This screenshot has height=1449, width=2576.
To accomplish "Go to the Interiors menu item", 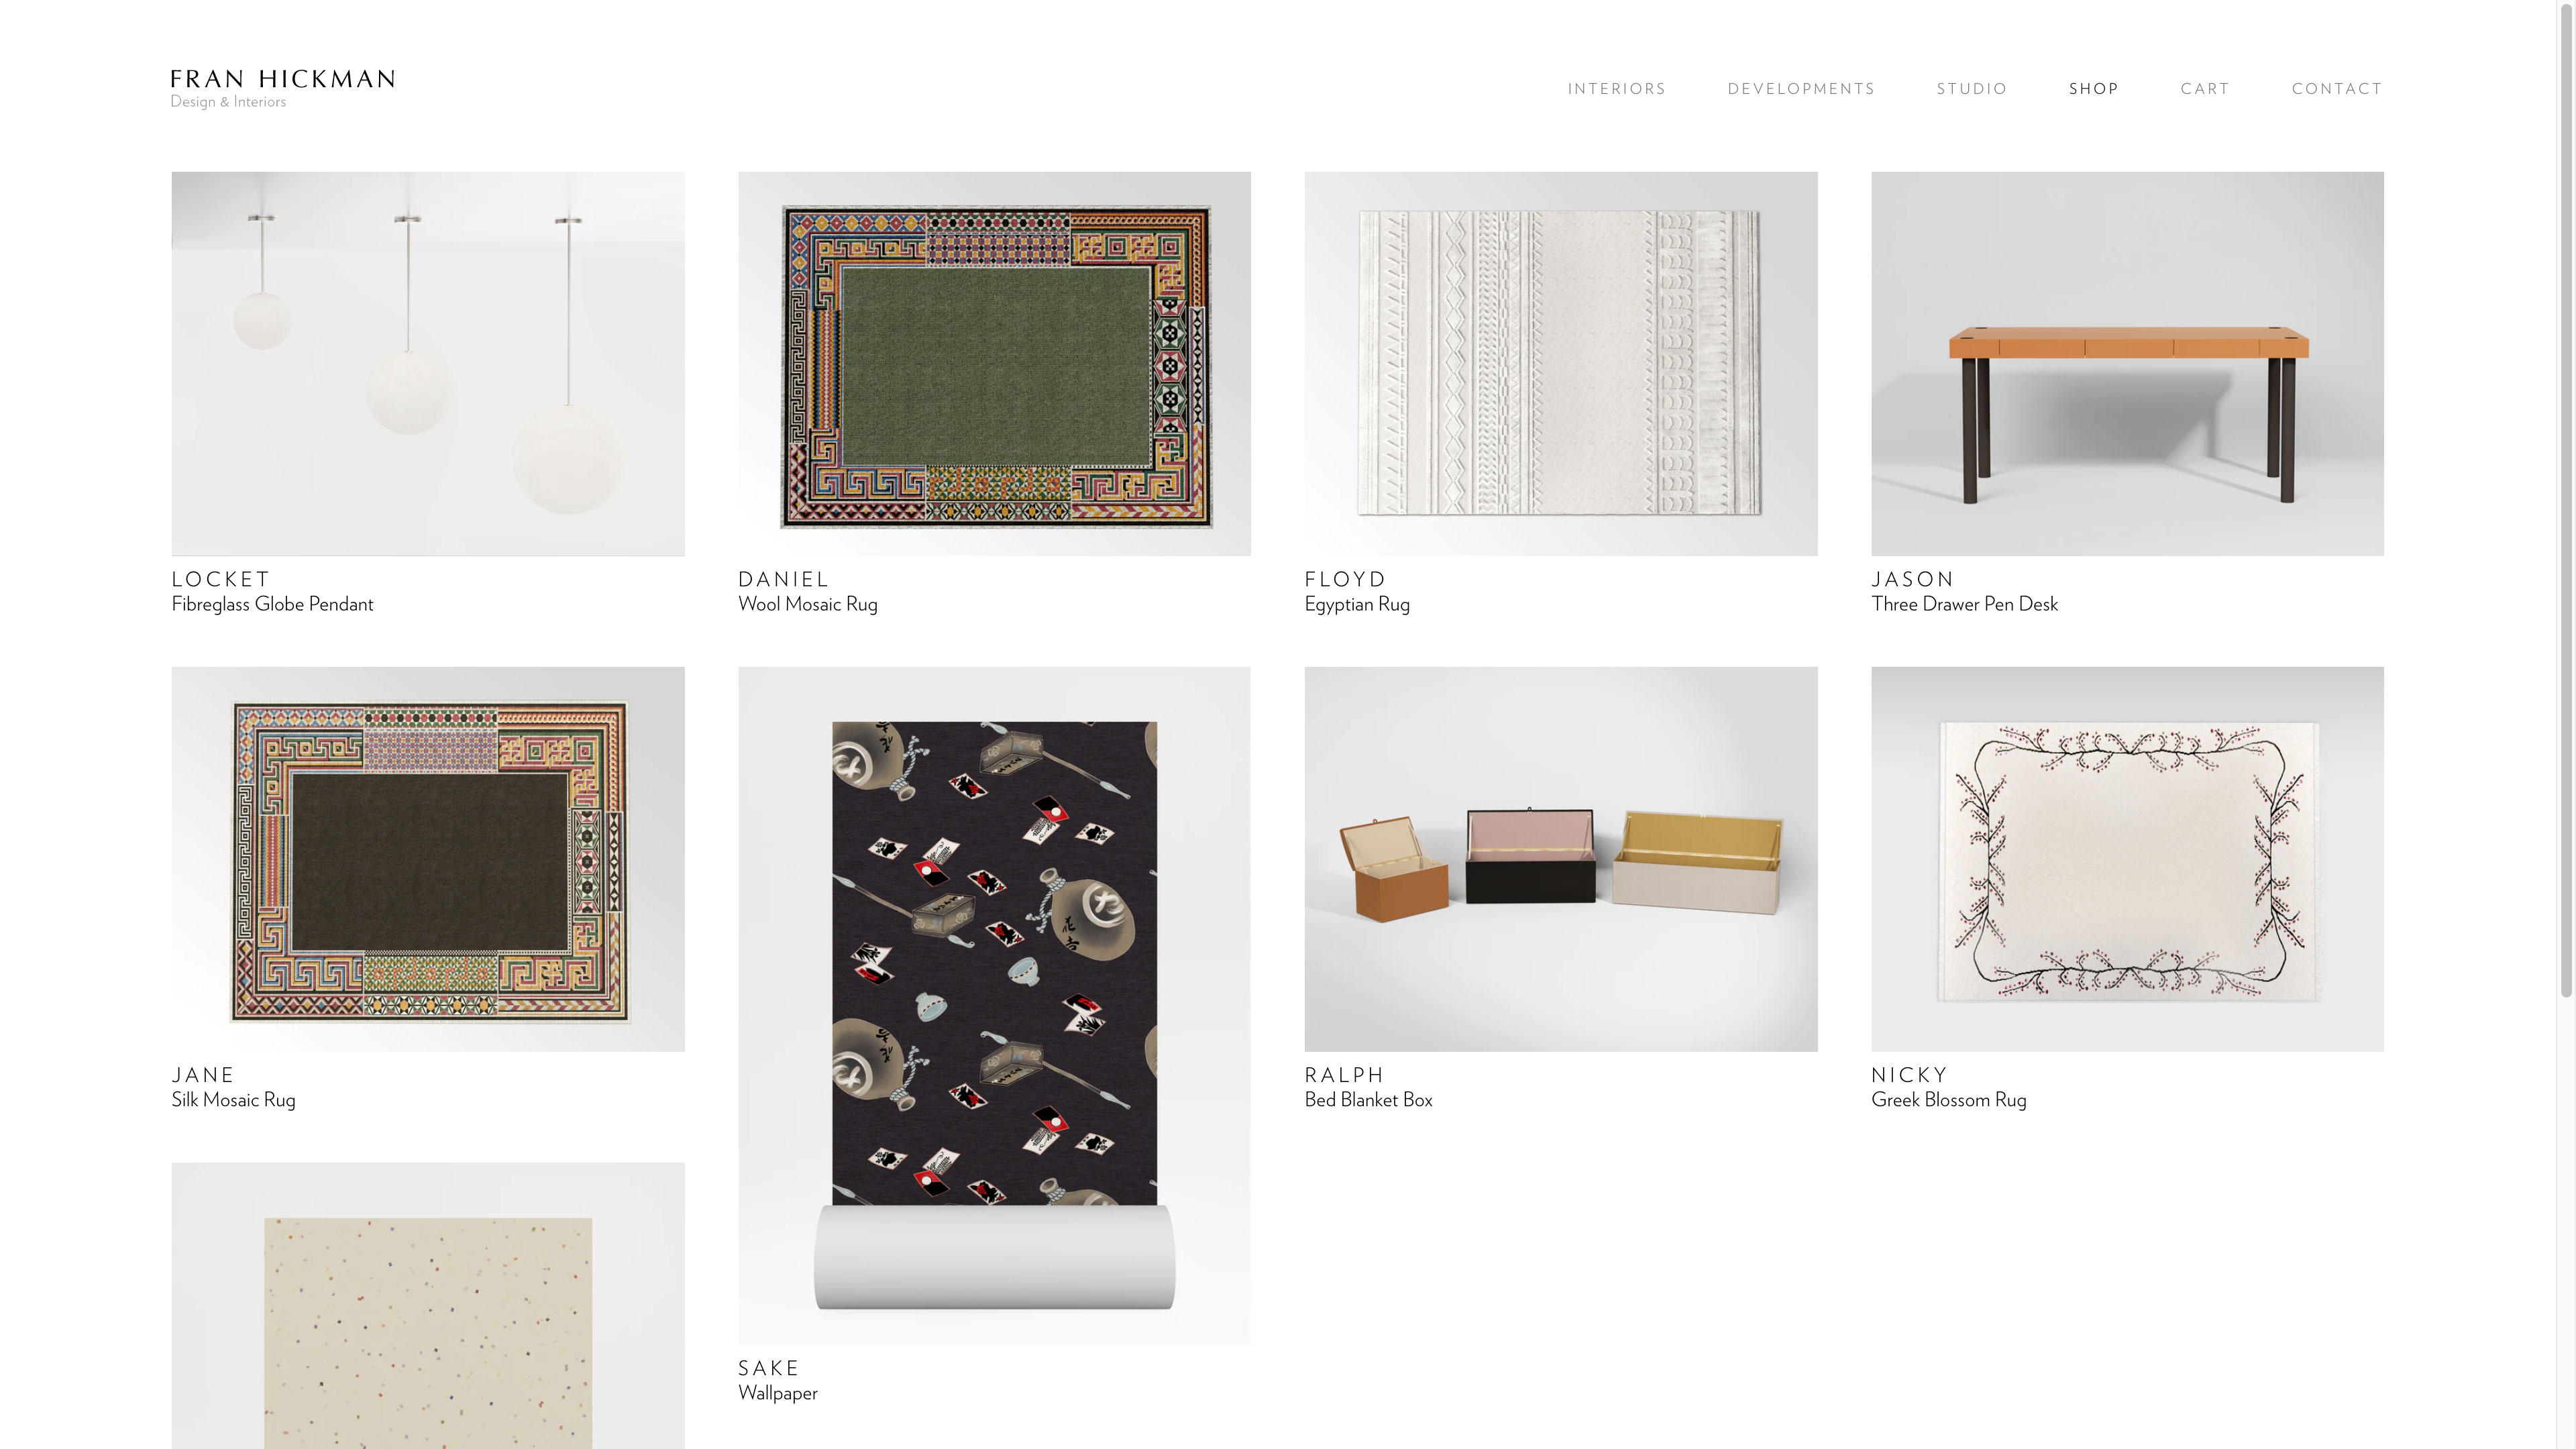I will (x=1616, y=89).
